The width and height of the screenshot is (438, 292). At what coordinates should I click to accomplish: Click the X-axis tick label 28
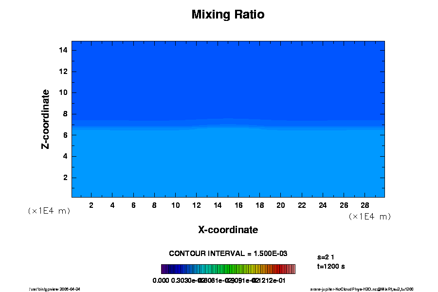[x=365, y=205]
